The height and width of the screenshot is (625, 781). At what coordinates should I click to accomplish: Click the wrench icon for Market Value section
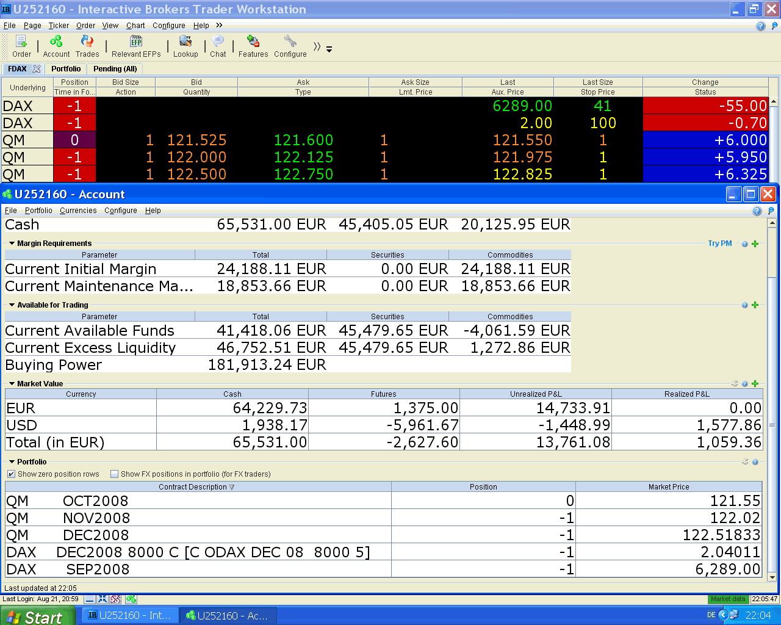click(x=735, y=384)
